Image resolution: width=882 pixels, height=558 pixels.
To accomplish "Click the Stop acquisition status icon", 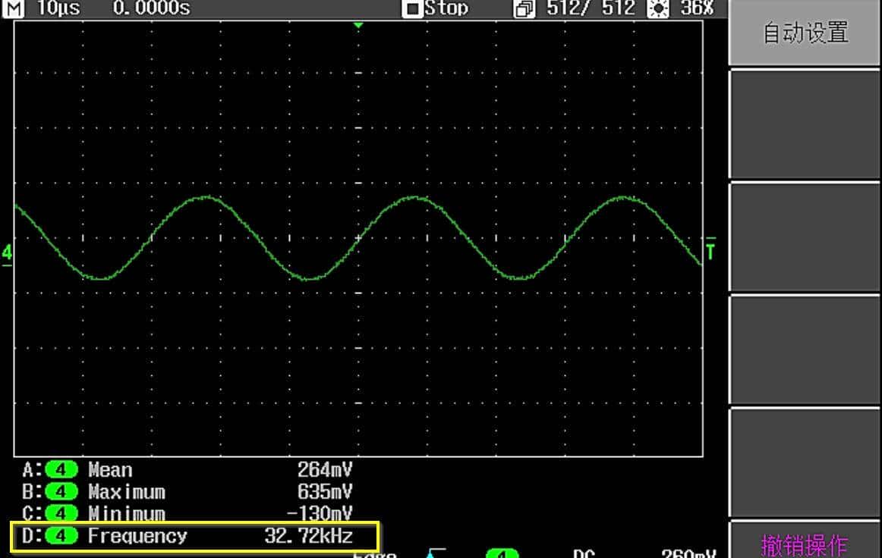I will tap(413, 8).
